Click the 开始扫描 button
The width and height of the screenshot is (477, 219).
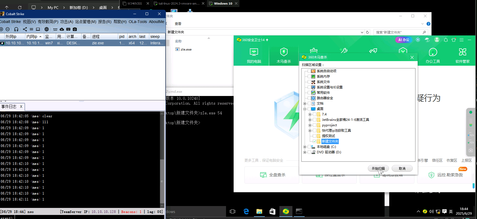pyautogui.click(x=378, y=168)
